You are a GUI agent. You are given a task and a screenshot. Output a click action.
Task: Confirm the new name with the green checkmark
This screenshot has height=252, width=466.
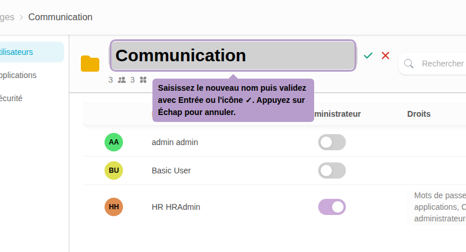pos(368,55)
